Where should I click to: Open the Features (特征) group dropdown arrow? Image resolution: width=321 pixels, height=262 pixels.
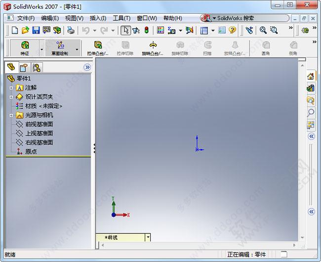point(42,49)
